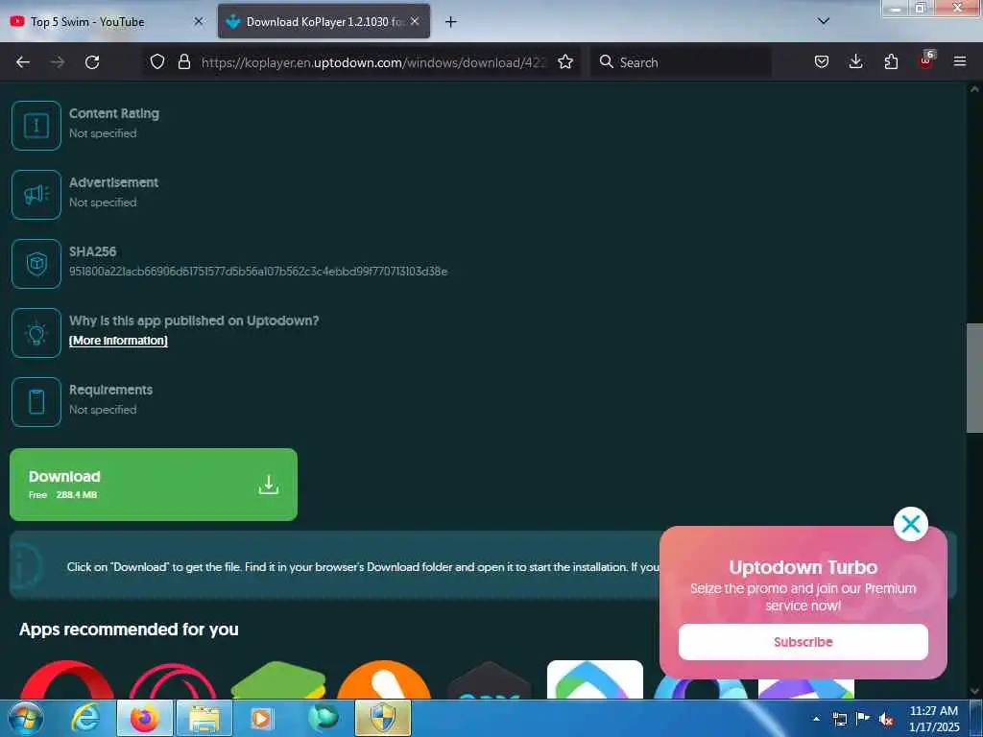Save page to Pocket icon
Viewport: 983px width, 737px height.
pos(822,61)
